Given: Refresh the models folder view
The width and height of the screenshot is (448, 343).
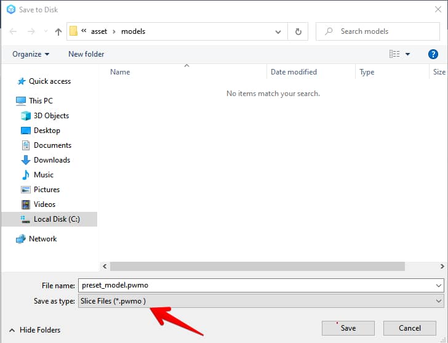Looking at the screenshot, I should click(298, 31).
